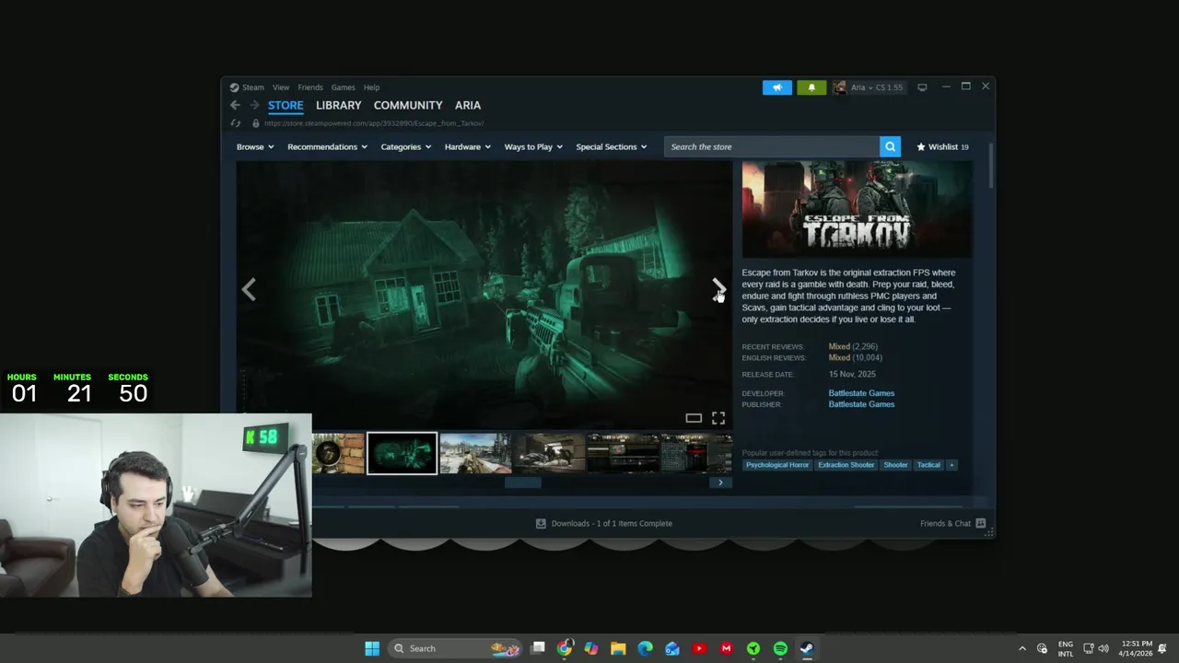
Task: Click the downloads icon in bottom bar
Action: [x=541, y=523]
